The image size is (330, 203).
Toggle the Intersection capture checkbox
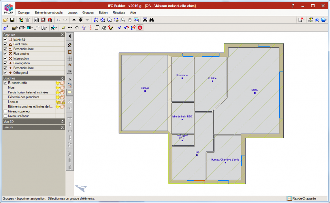coord(5,59)
